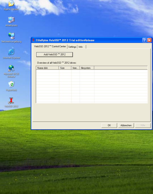Sort by the Name disk column header
This screenshot has width=153, height=194.
click(47, 68)
